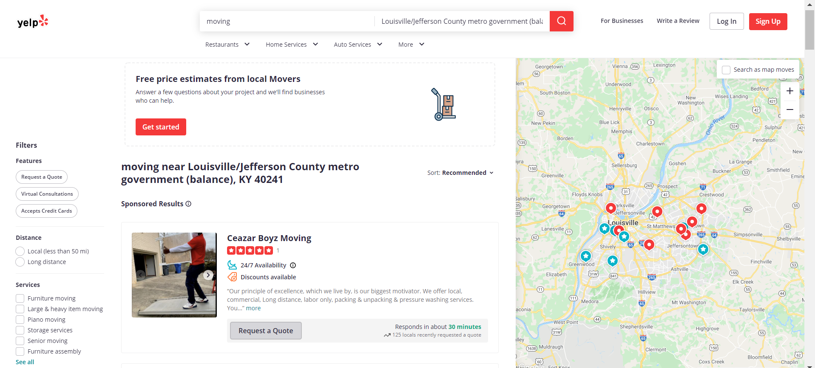The height and width of the screenshot is (368, 815).
Task: Select red pin left of Jeffersonville label
Action: [611, 208]
